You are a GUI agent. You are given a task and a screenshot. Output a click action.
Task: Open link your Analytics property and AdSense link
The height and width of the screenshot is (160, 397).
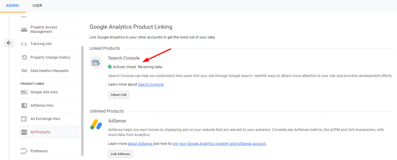tap(219, 144)
